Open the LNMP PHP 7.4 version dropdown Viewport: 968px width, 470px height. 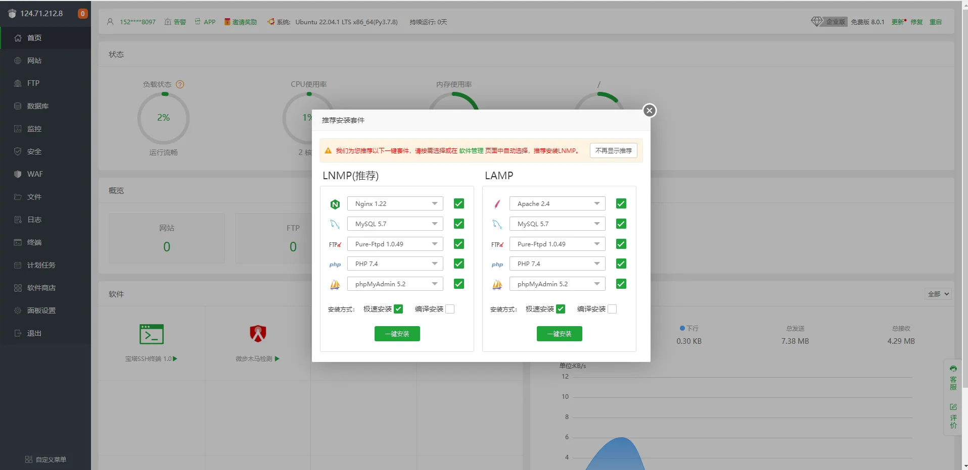(x=395, y=264)
